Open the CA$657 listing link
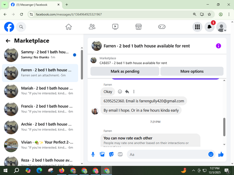234x175 pixels. click(133, 63)
